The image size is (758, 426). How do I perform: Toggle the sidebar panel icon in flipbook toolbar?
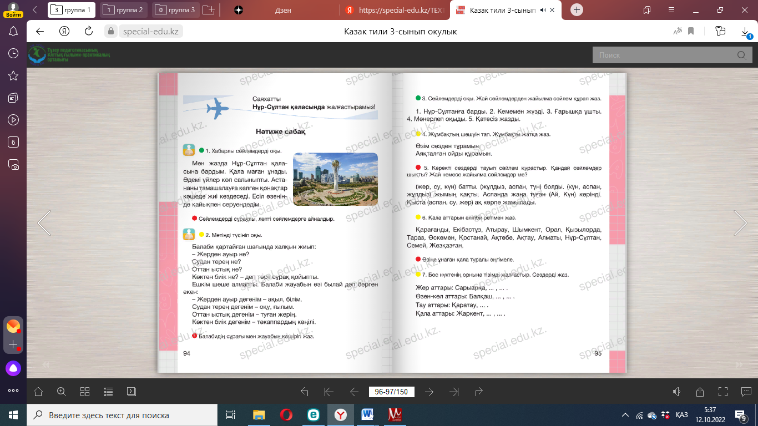click(132, 392)
